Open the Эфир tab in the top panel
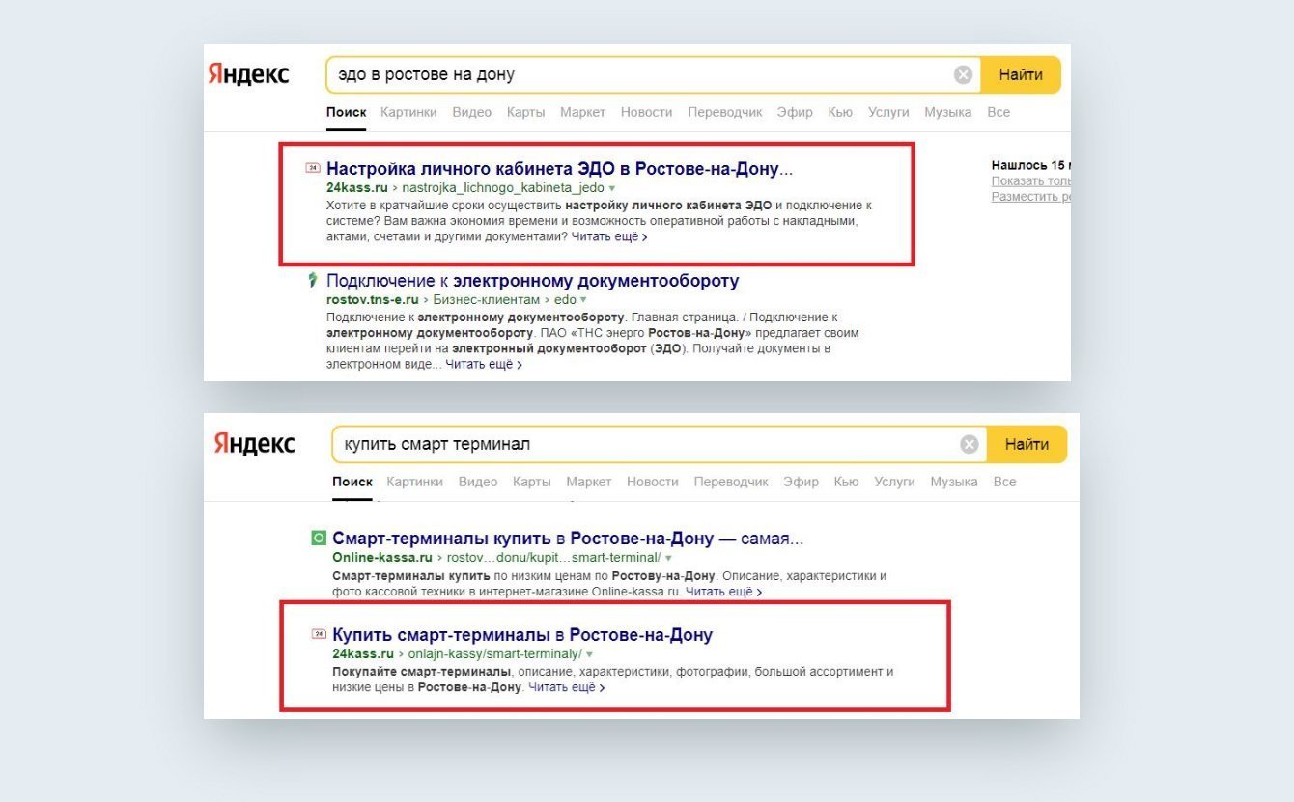Image resolution: width=1294 pixels, height=802 pixels. click(795, 112)
